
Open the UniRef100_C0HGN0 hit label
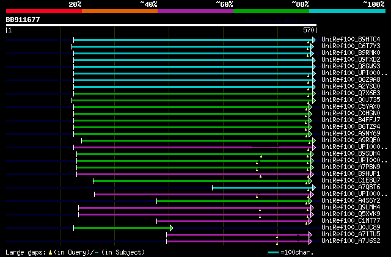click(x=351, y=113)
